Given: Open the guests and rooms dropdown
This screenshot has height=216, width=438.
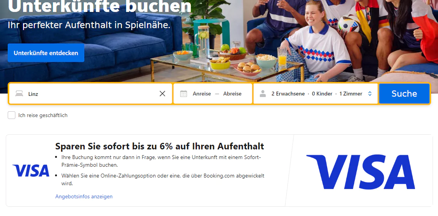Looking at the screenshot, I should 316,94.
